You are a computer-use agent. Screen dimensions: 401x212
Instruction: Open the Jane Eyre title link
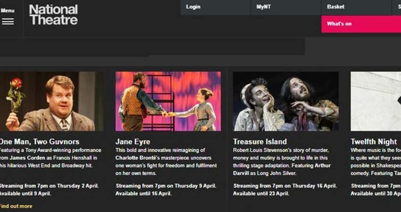tap(133, 141)
